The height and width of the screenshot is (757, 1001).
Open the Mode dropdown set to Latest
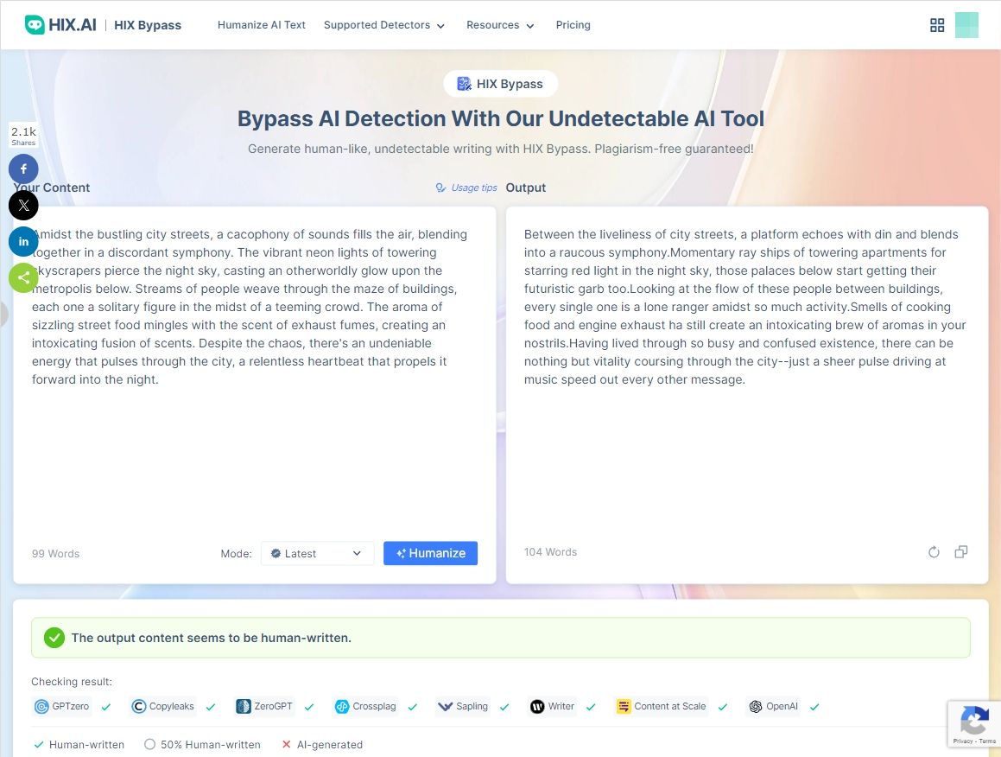[317, 553]
